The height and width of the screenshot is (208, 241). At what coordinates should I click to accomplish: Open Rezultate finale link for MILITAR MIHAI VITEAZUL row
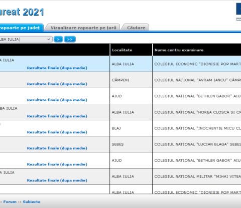pyautogui.click(x=57, y=180)
